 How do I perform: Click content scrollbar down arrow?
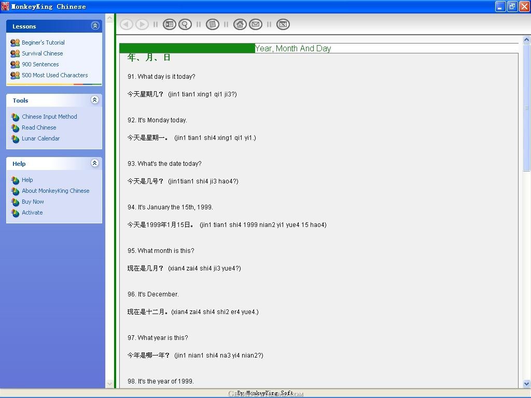click(x=527, y=384)
